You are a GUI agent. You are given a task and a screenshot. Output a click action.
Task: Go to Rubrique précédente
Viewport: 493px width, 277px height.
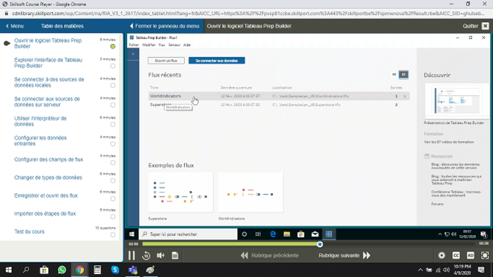270,255
